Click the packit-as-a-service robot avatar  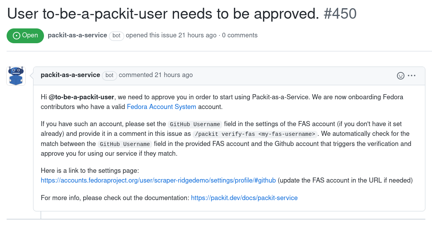pyautogui.click(x=16, y=76)
